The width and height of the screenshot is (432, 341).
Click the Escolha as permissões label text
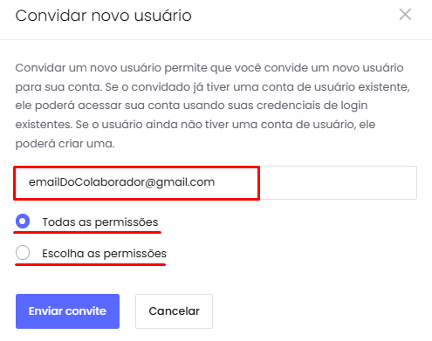[x=104, y=254]
